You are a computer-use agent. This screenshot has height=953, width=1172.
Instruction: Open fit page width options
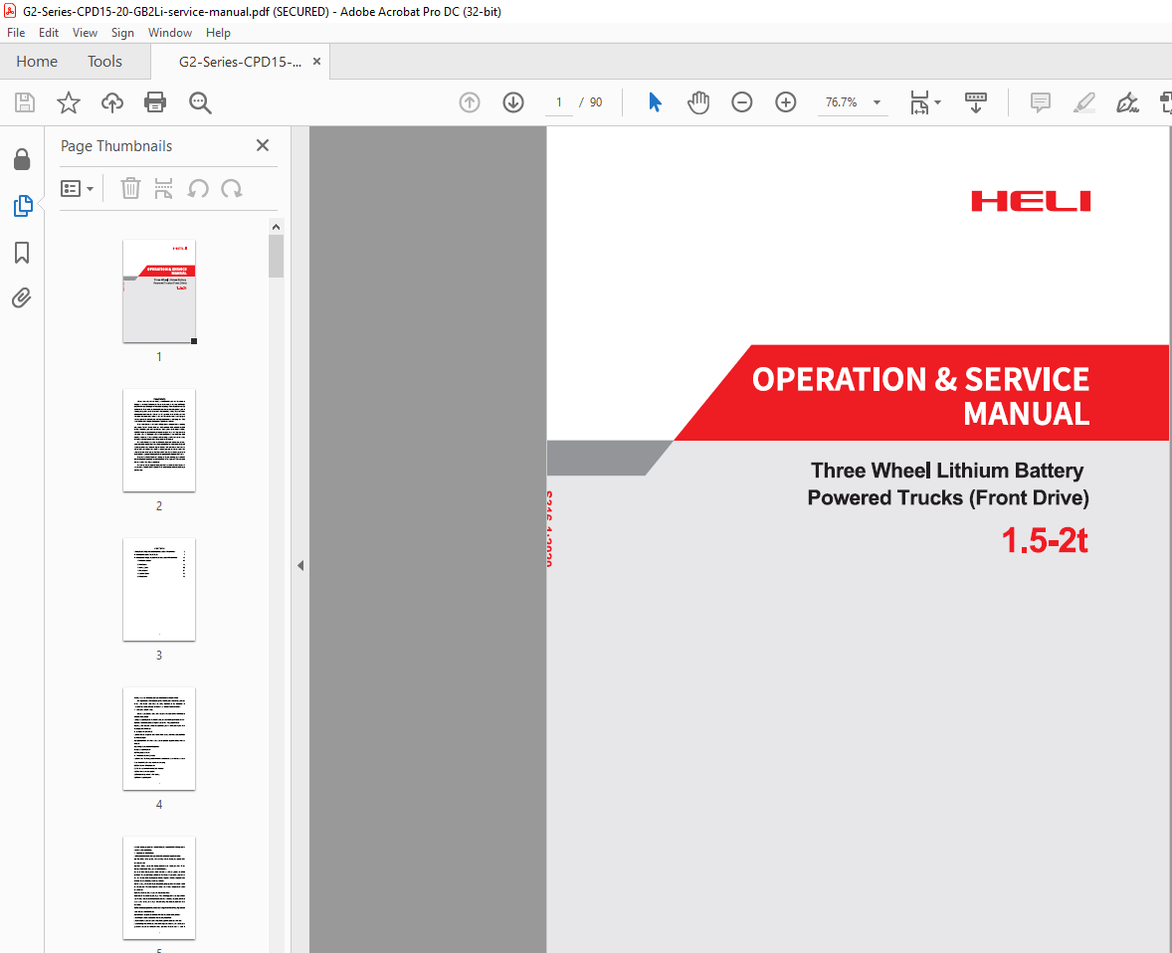pos(925,102)
